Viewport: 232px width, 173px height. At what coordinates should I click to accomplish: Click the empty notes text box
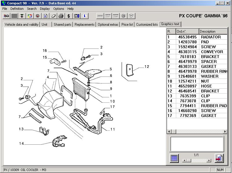[x=197, y=144]
